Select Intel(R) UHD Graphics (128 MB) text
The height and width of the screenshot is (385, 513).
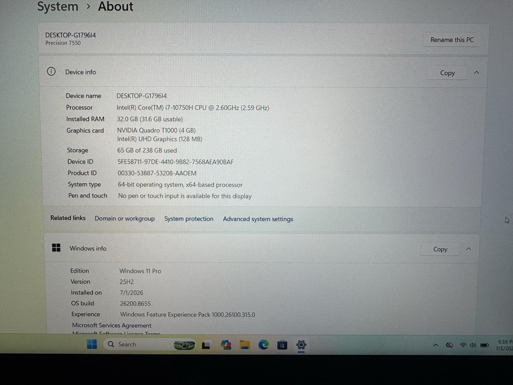(x=160, y=139)
